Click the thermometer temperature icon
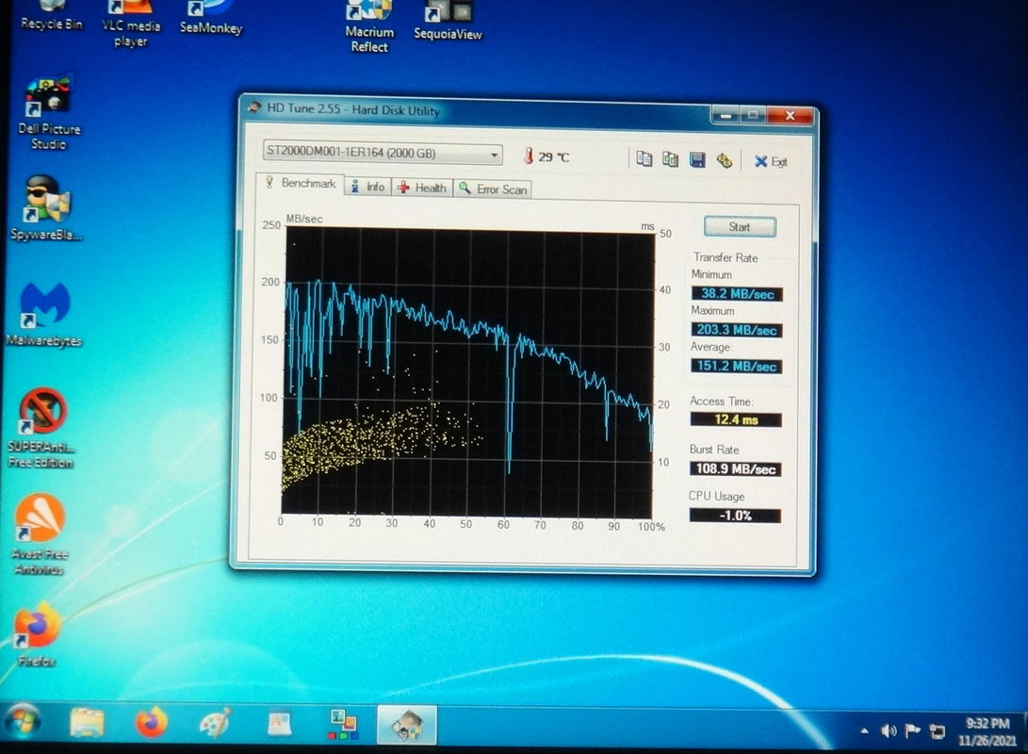This screenshot has width=1028, height=754. click(529, 156)
